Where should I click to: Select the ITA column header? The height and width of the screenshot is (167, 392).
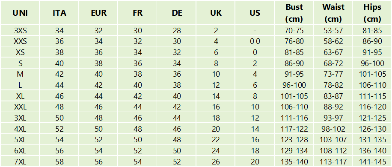(x=59, y=13)
